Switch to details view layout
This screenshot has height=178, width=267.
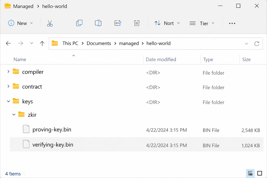pos(250,173)
